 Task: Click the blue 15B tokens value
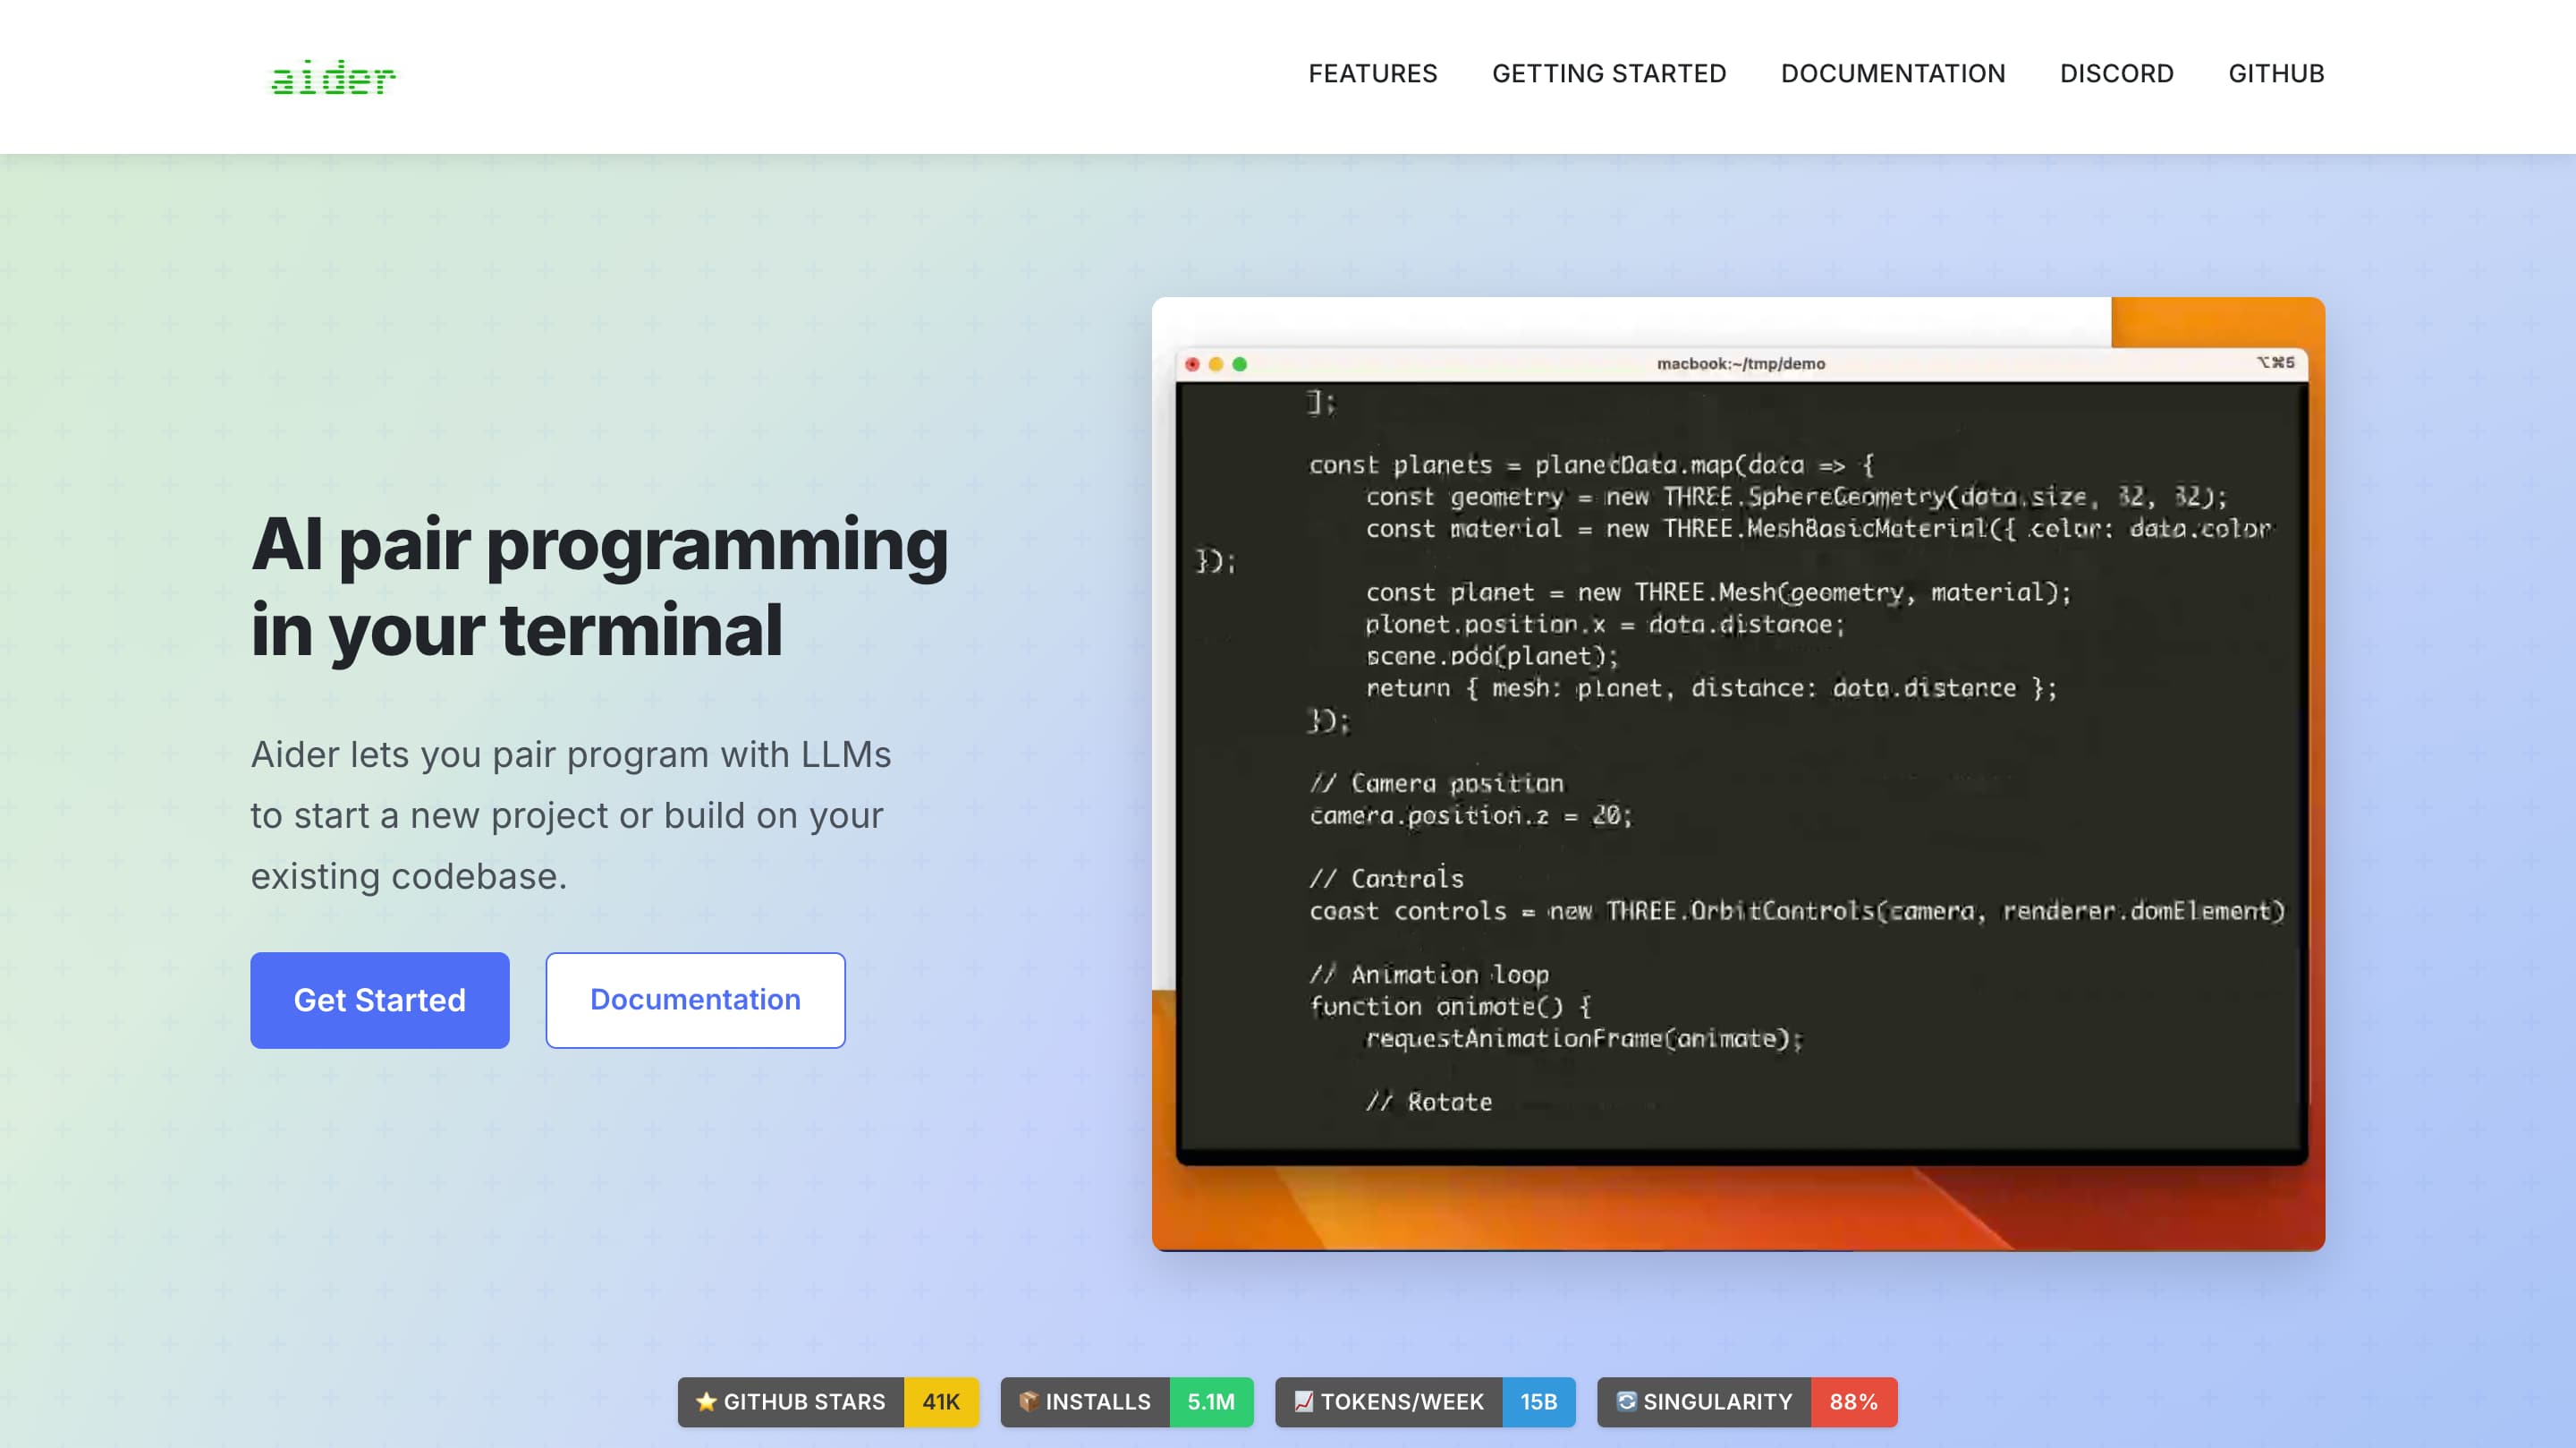(1538, 1402)
